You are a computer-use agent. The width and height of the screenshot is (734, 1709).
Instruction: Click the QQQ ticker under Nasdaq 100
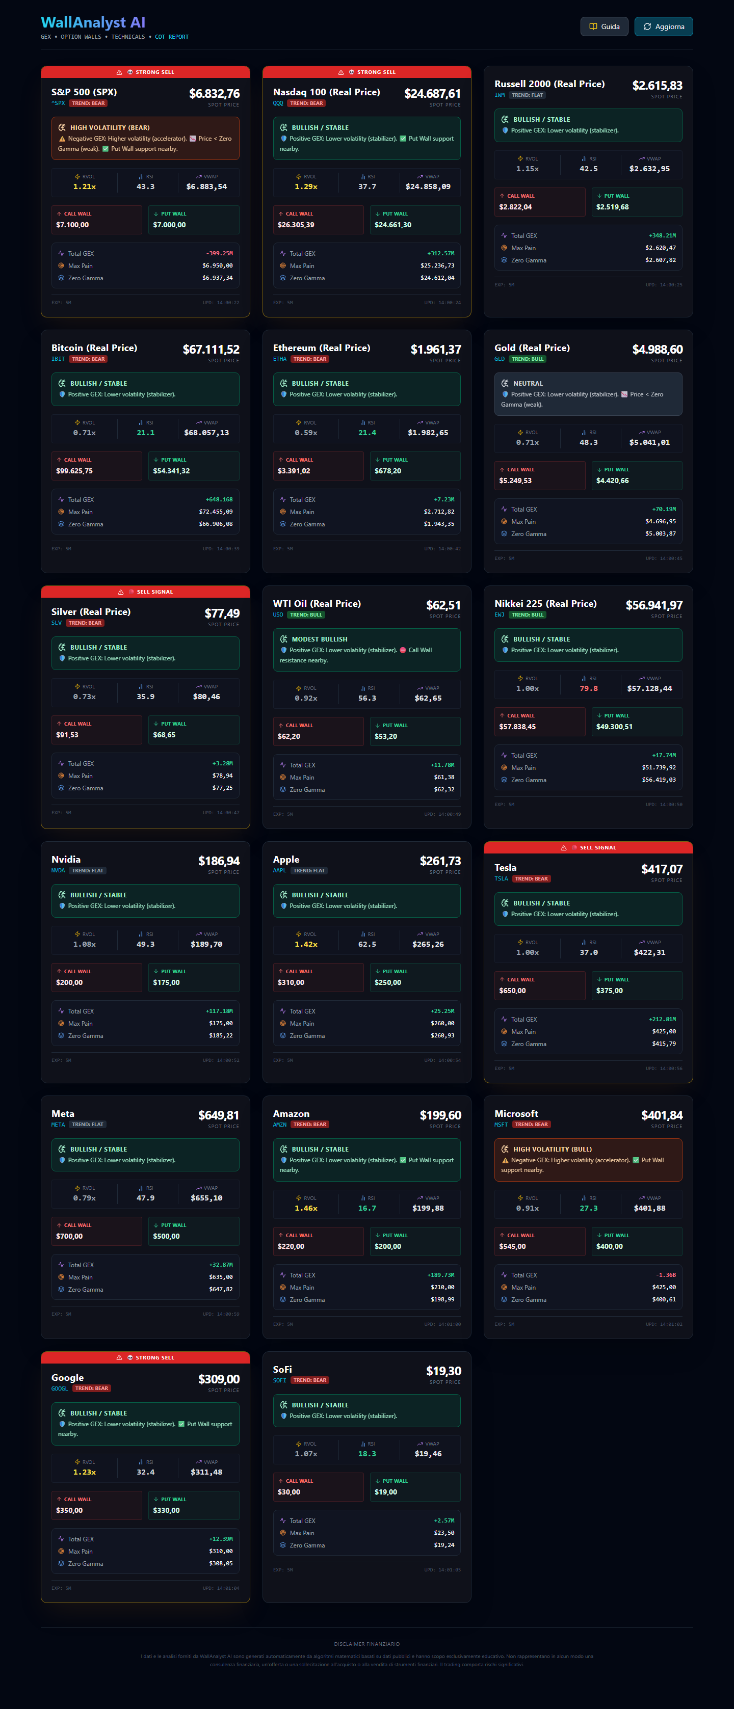278,103
